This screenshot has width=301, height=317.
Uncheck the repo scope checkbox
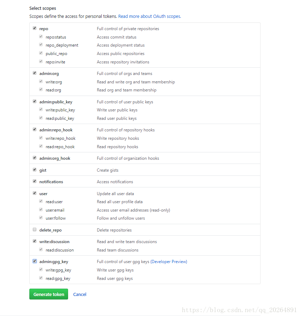click(35, 28)
